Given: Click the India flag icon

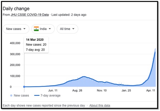Looking at the screenshot, I should tap(36, 29).
